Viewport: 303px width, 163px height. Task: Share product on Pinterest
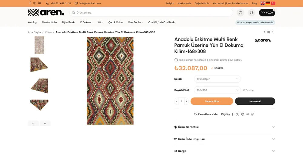point(243,114)
